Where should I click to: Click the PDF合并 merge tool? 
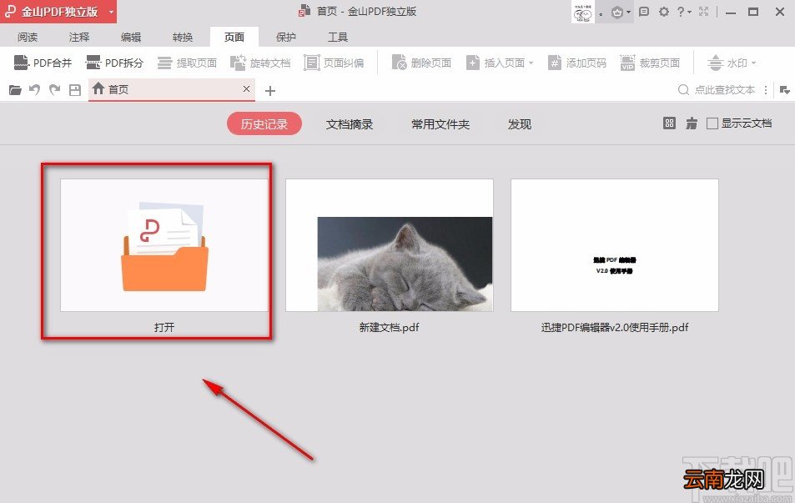[43, 63]
